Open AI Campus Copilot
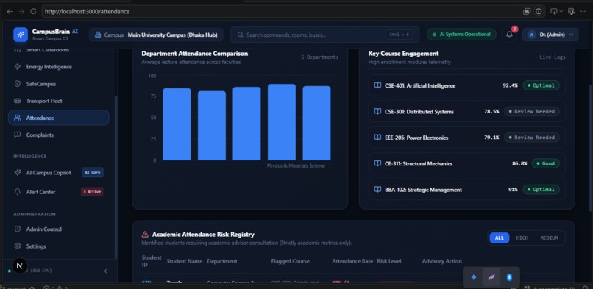Image resolution: width=593 pixels, height=289 pixels. 59,173
